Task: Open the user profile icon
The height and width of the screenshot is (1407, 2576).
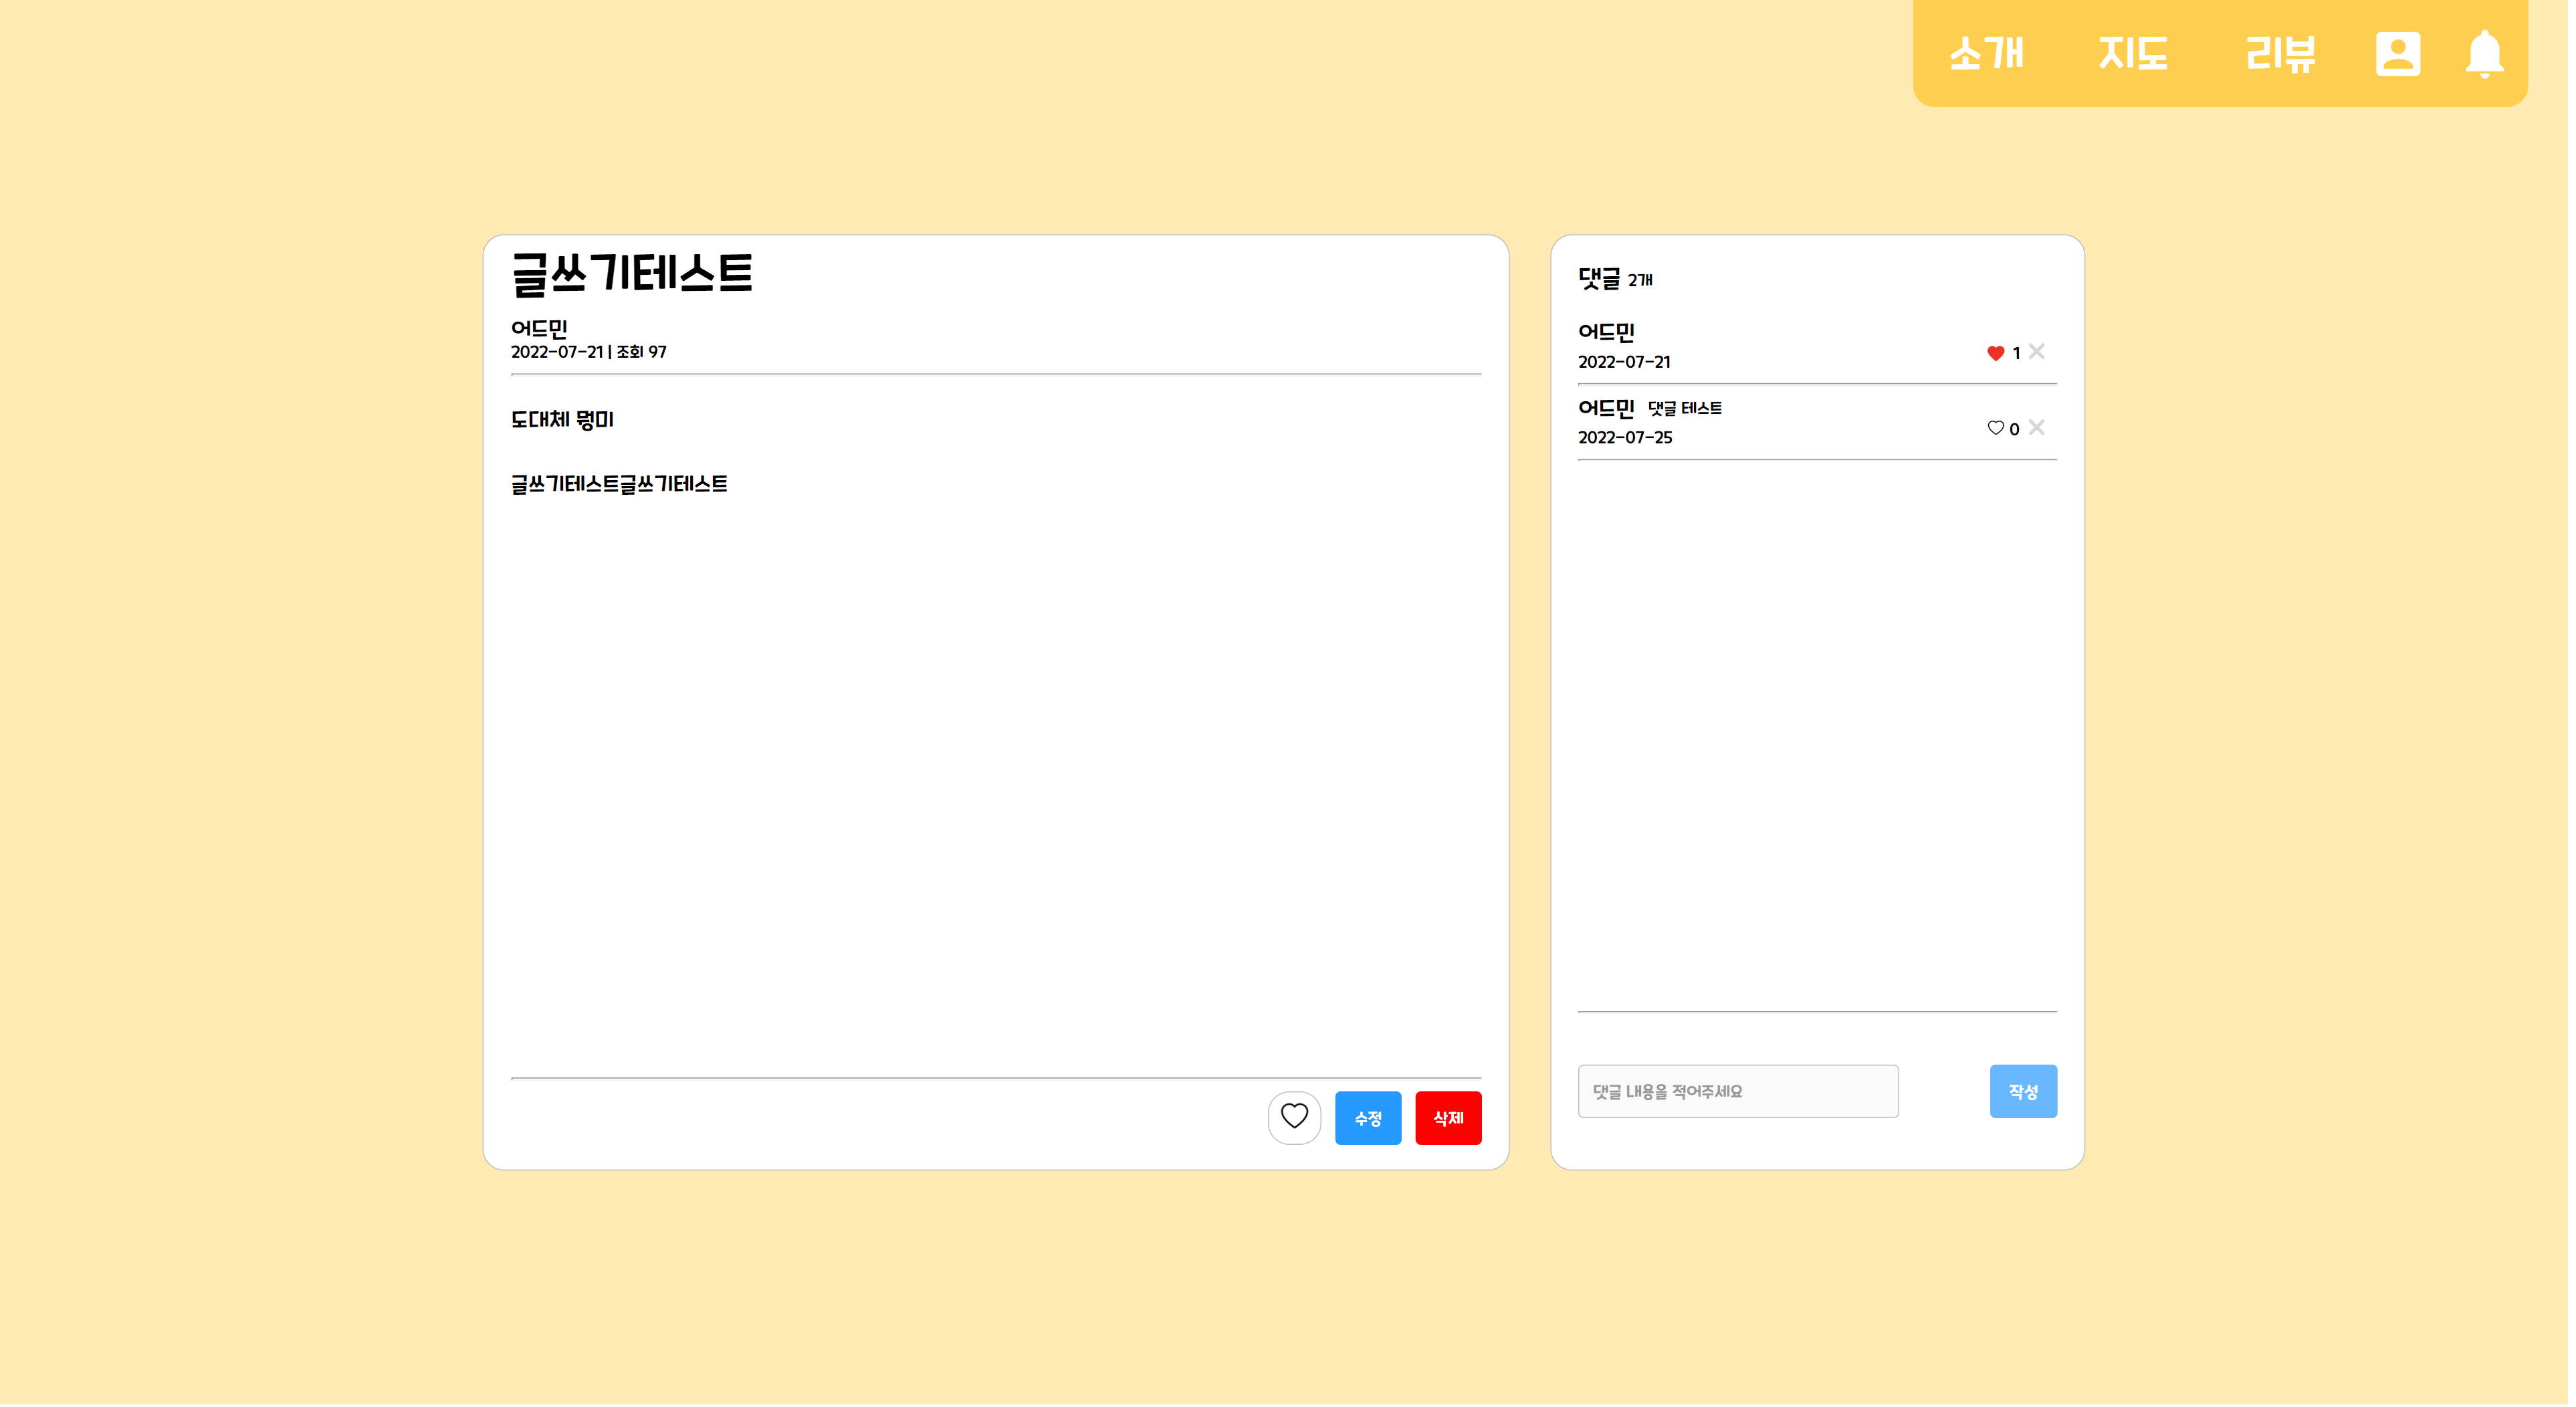Action: pos(2397,54)
